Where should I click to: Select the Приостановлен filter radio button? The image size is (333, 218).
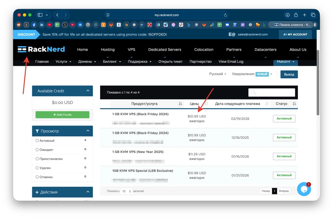[x=37, y=159]
